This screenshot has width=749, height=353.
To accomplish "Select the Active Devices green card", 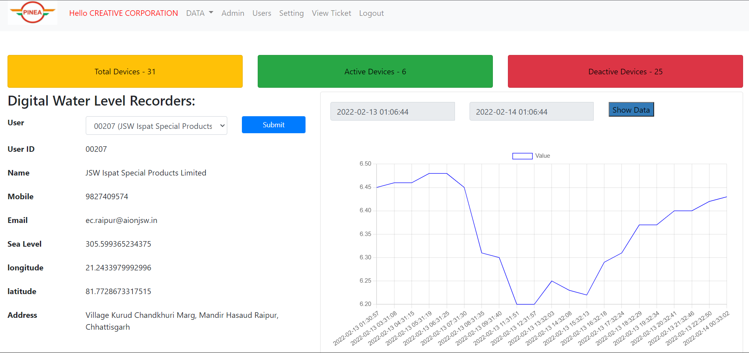I will coord(375,72).
